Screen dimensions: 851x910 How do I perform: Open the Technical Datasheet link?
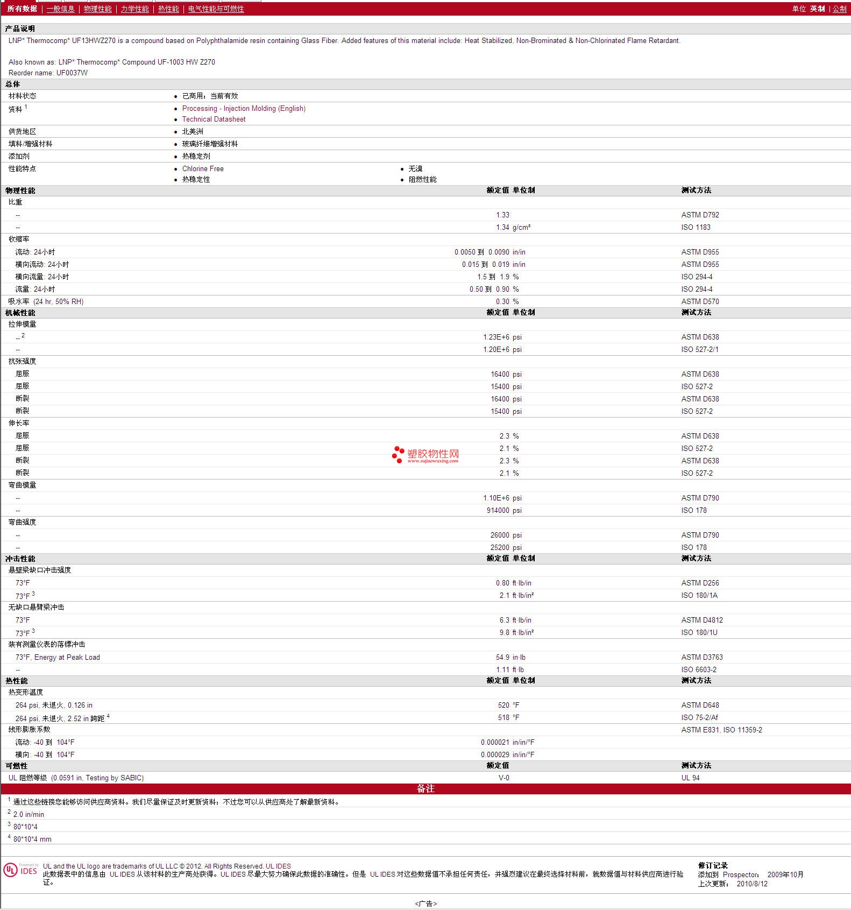click(x=214, y=119)
